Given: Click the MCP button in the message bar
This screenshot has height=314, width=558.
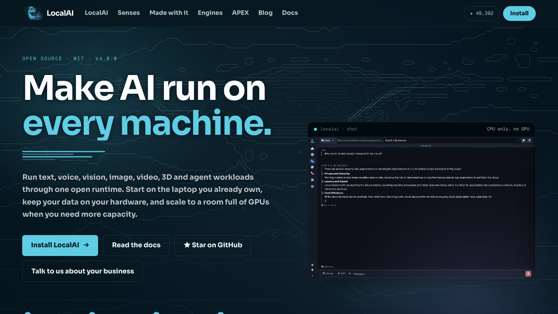Looking at the screenshot, I should click(x=342, y=273).
